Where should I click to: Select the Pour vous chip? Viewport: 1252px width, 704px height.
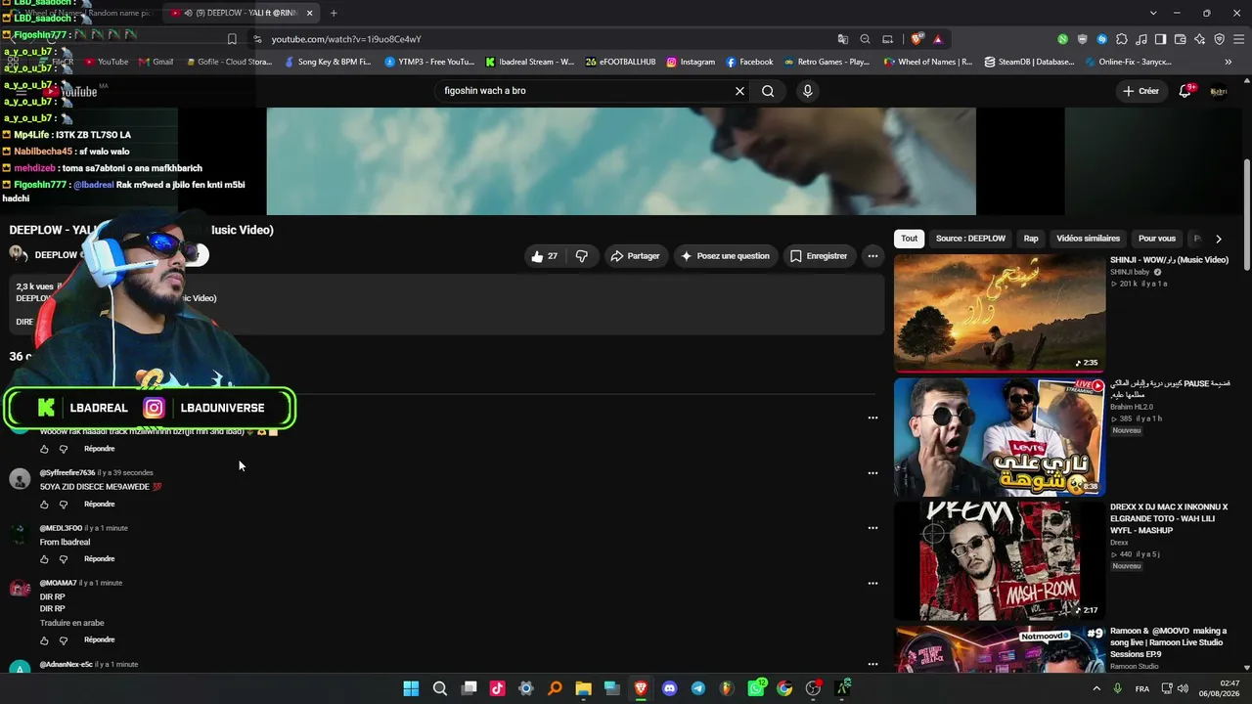coord(1157,239)
